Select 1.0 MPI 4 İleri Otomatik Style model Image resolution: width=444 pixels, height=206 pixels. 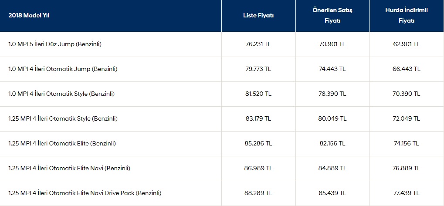click(x=61, y=94)
